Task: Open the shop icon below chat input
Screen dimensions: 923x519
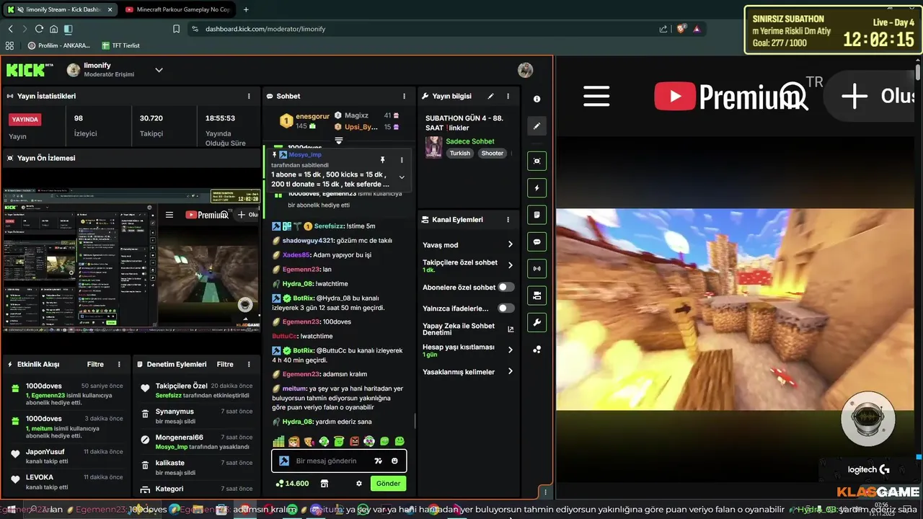Action: [324, 484]
